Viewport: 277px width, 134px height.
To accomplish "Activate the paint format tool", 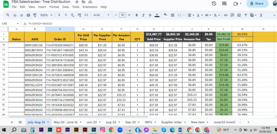I will (x=35, y=15).
